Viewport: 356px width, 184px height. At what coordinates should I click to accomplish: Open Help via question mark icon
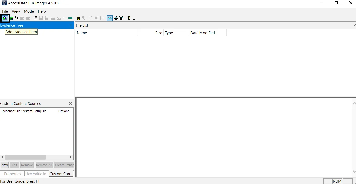click(129, 18)
